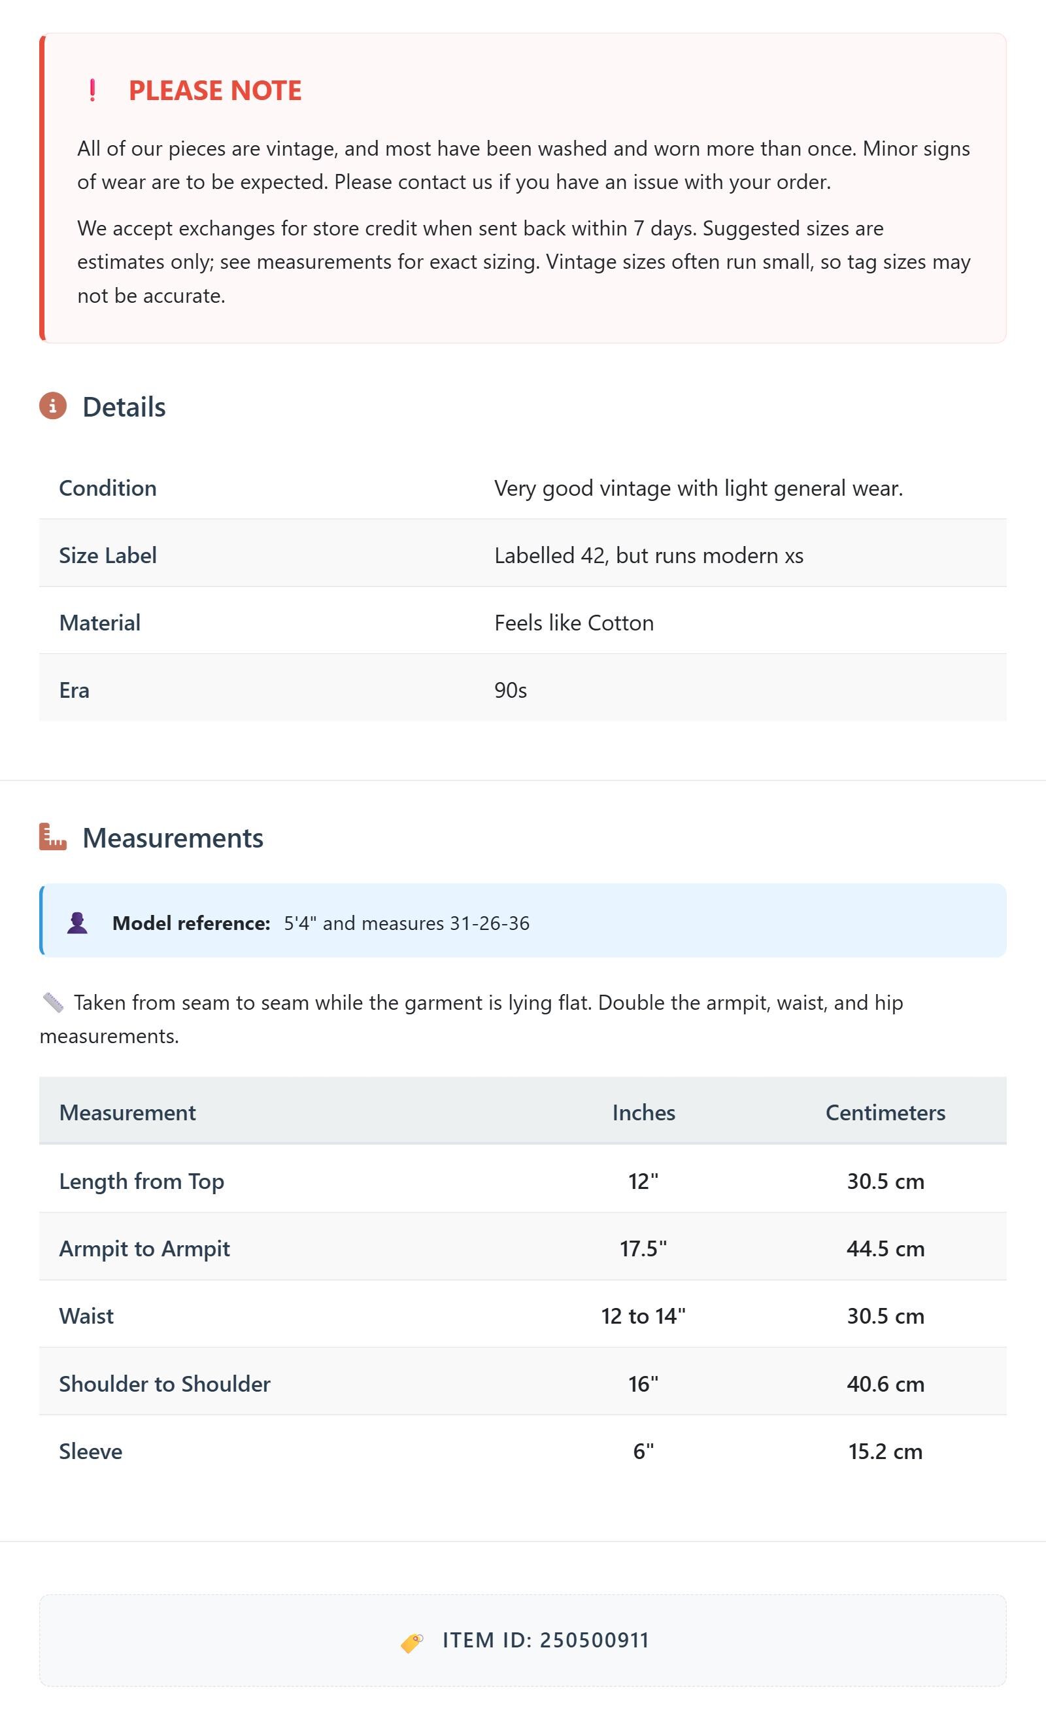Click the red exclamation mark icon

92,91
